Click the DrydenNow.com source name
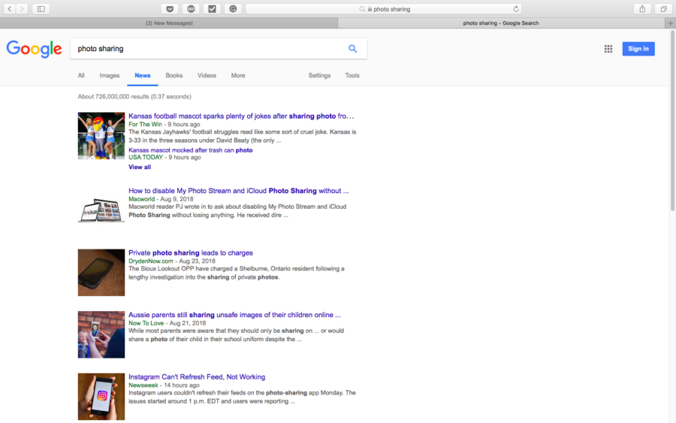 click(x=151, y=261)
